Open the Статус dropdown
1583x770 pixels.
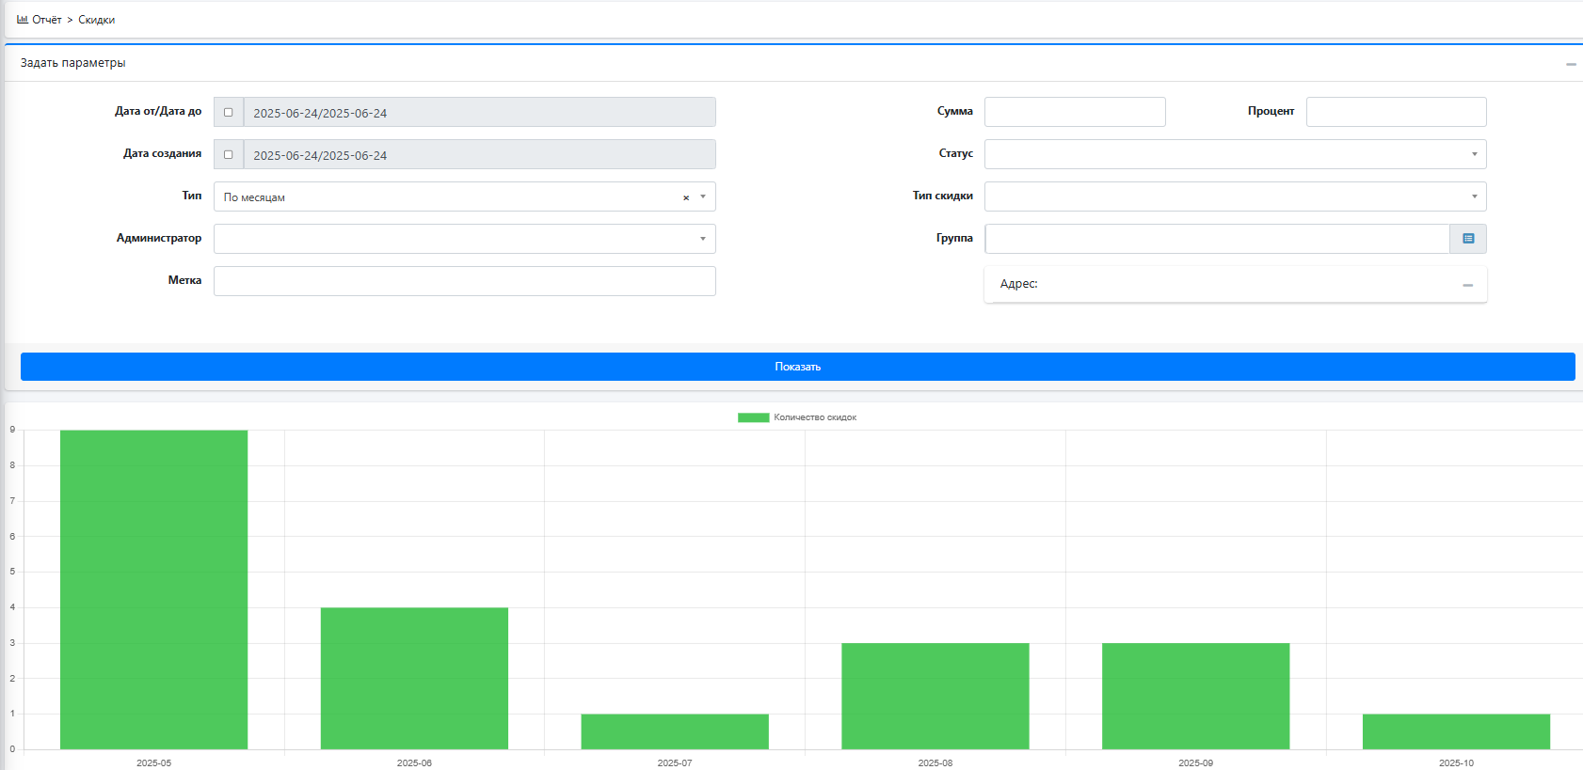[1235, 154]
